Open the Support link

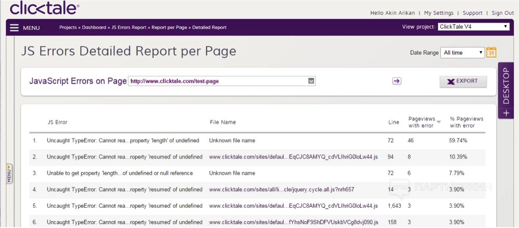pos(472,13)
